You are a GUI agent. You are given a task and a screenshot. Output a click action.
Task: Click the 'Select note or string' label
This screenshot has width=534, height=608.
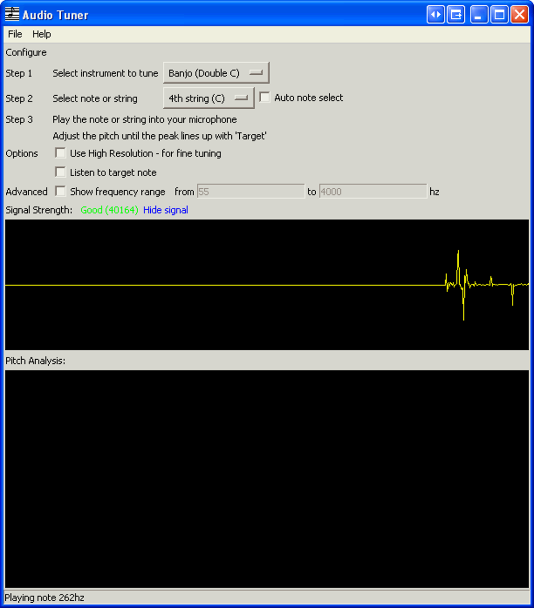point(95,98)
